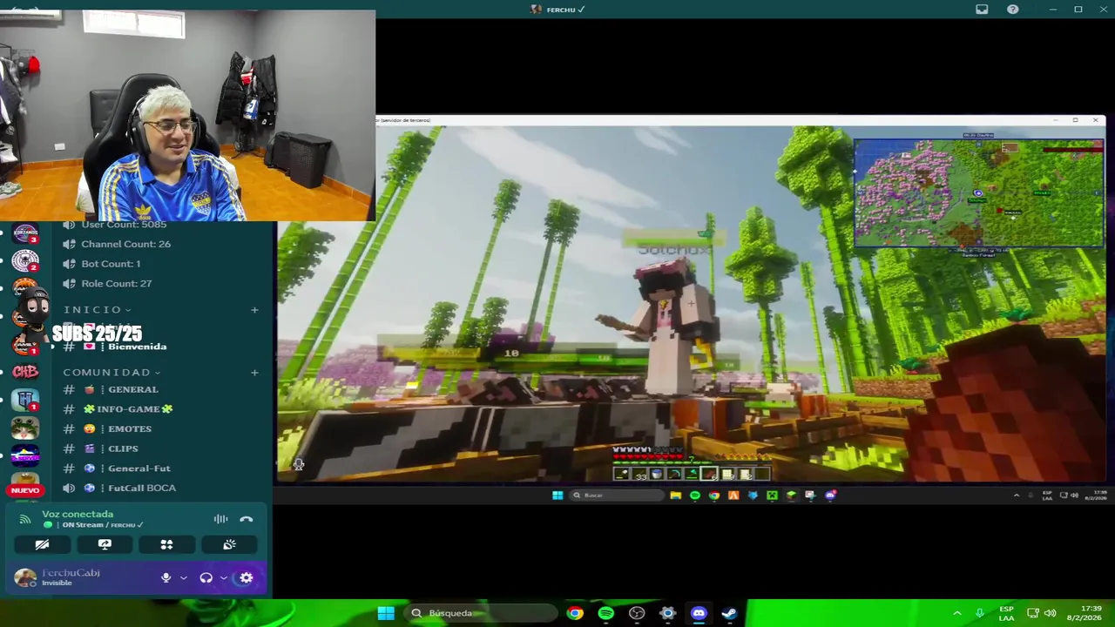This screenshot has height=627, width=1115.
Task: Create channel in COMUNIDAD with plus
Action: (x=254, y=373)
